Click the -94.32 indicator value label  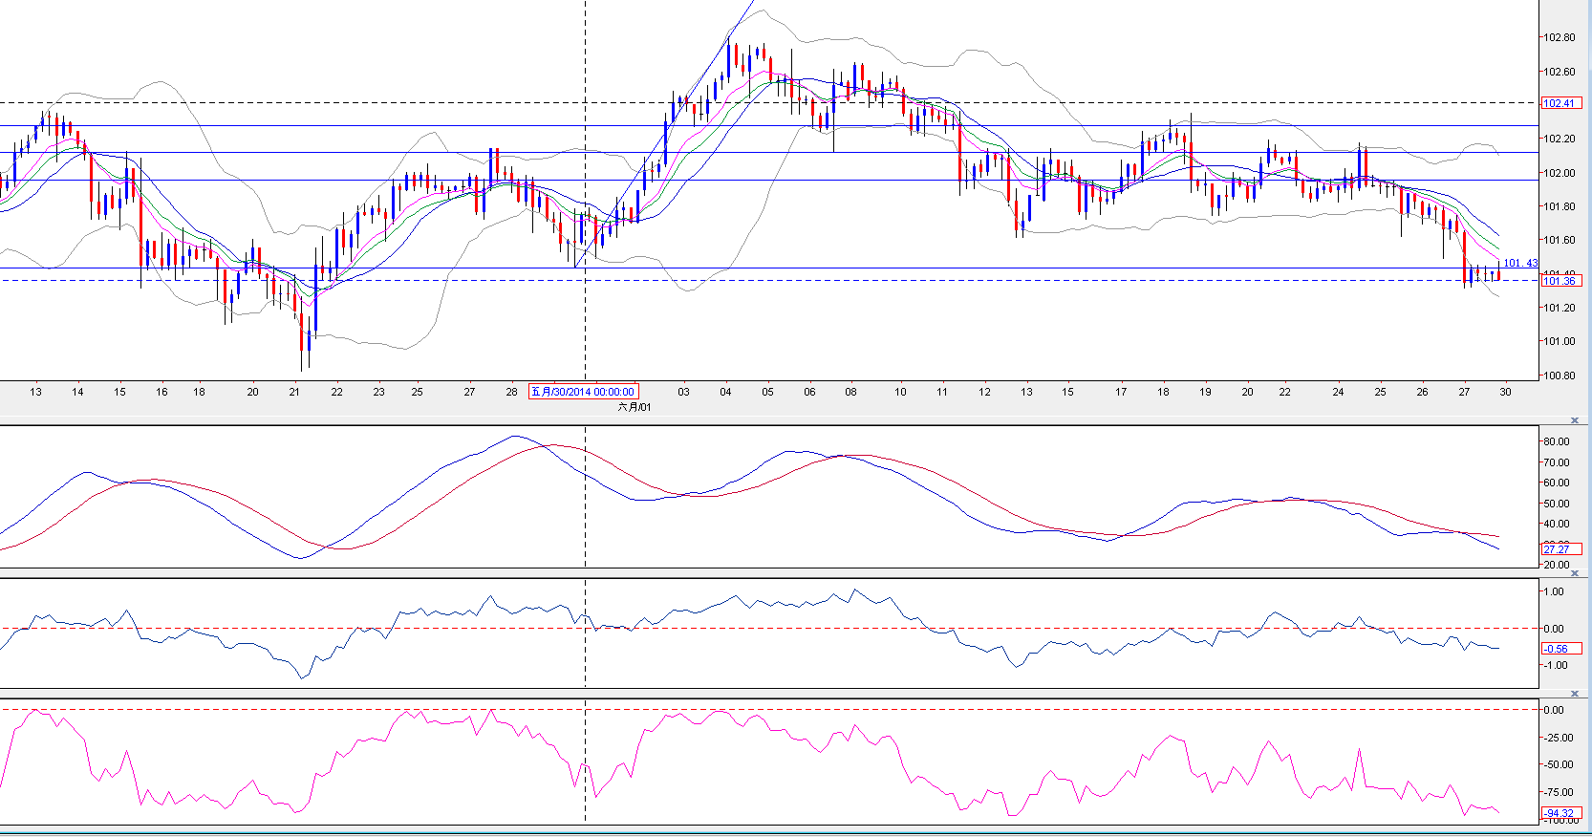point(1560,813)
